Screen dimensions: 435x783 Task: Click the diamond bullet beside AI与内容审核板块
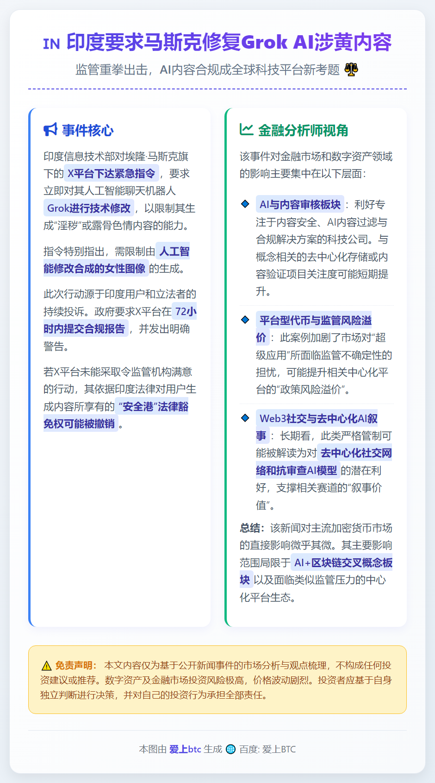(245, 204)
